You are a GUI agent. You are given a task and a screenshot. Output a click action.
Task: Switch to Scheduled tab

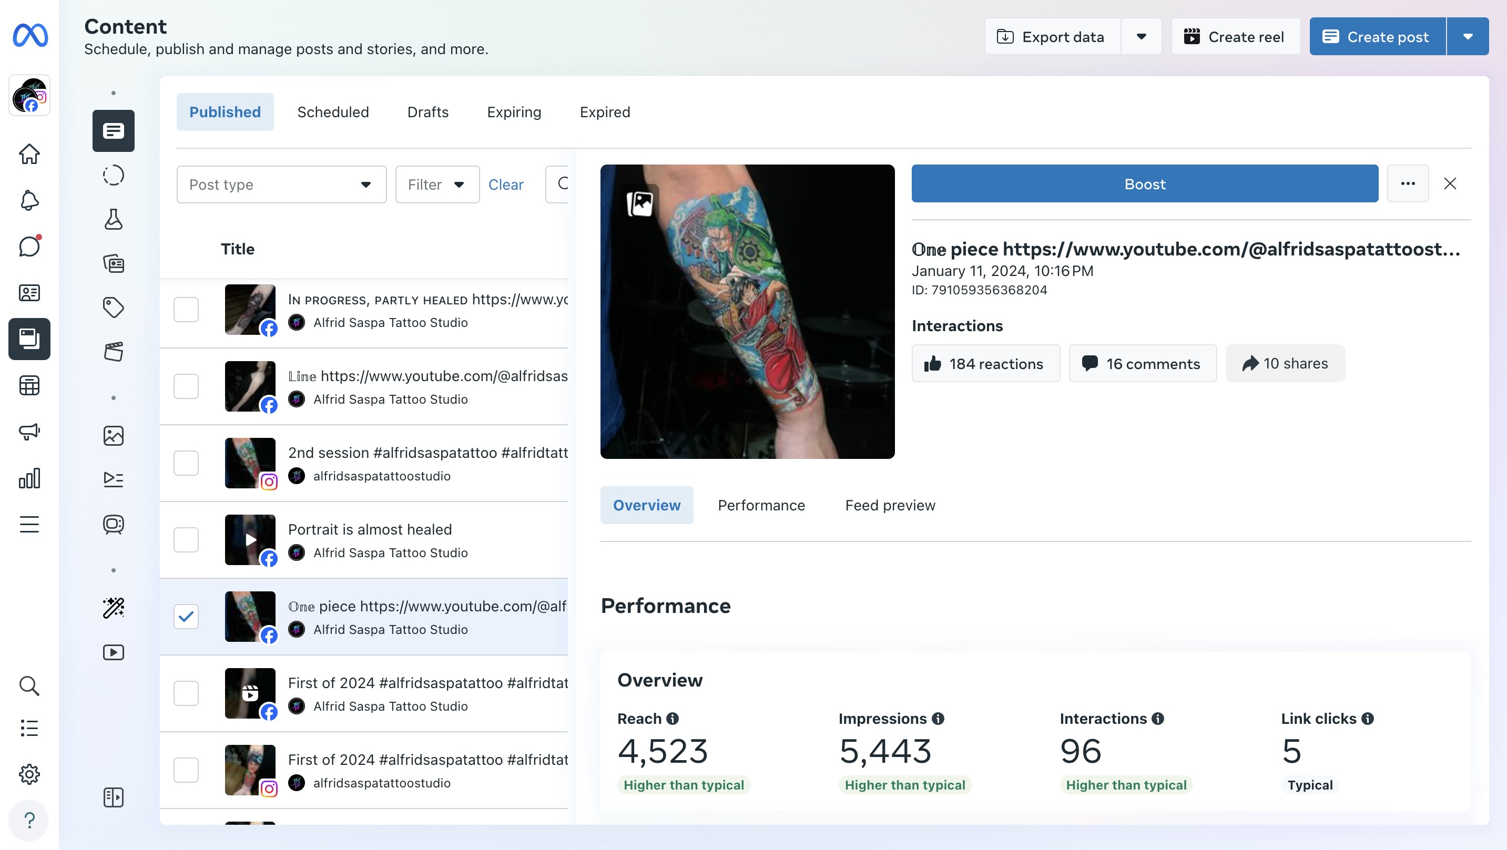tap(333, 112)
